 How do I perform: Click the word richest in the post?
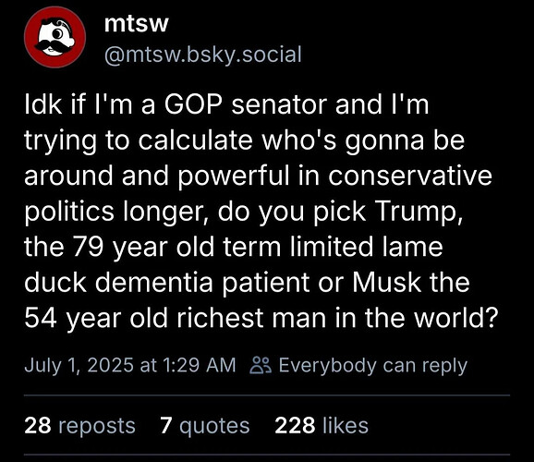tap(220, 318)
